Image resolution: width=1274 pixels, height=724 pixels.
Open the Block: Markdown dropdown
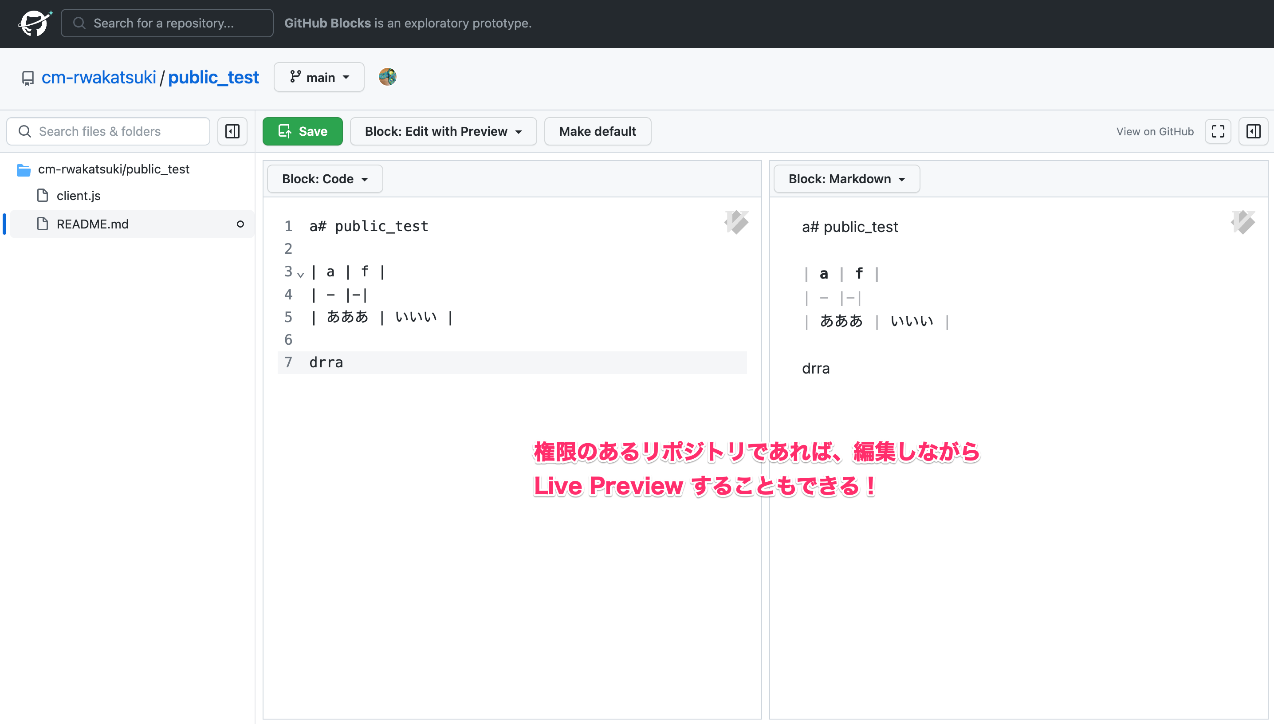845,178
